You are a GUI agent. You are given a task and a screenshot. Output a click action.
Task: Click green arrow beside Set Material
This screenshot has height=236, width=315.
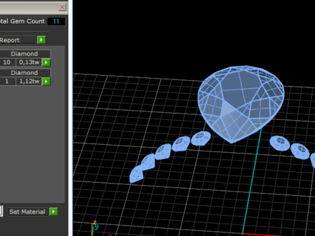pos(53,212)
